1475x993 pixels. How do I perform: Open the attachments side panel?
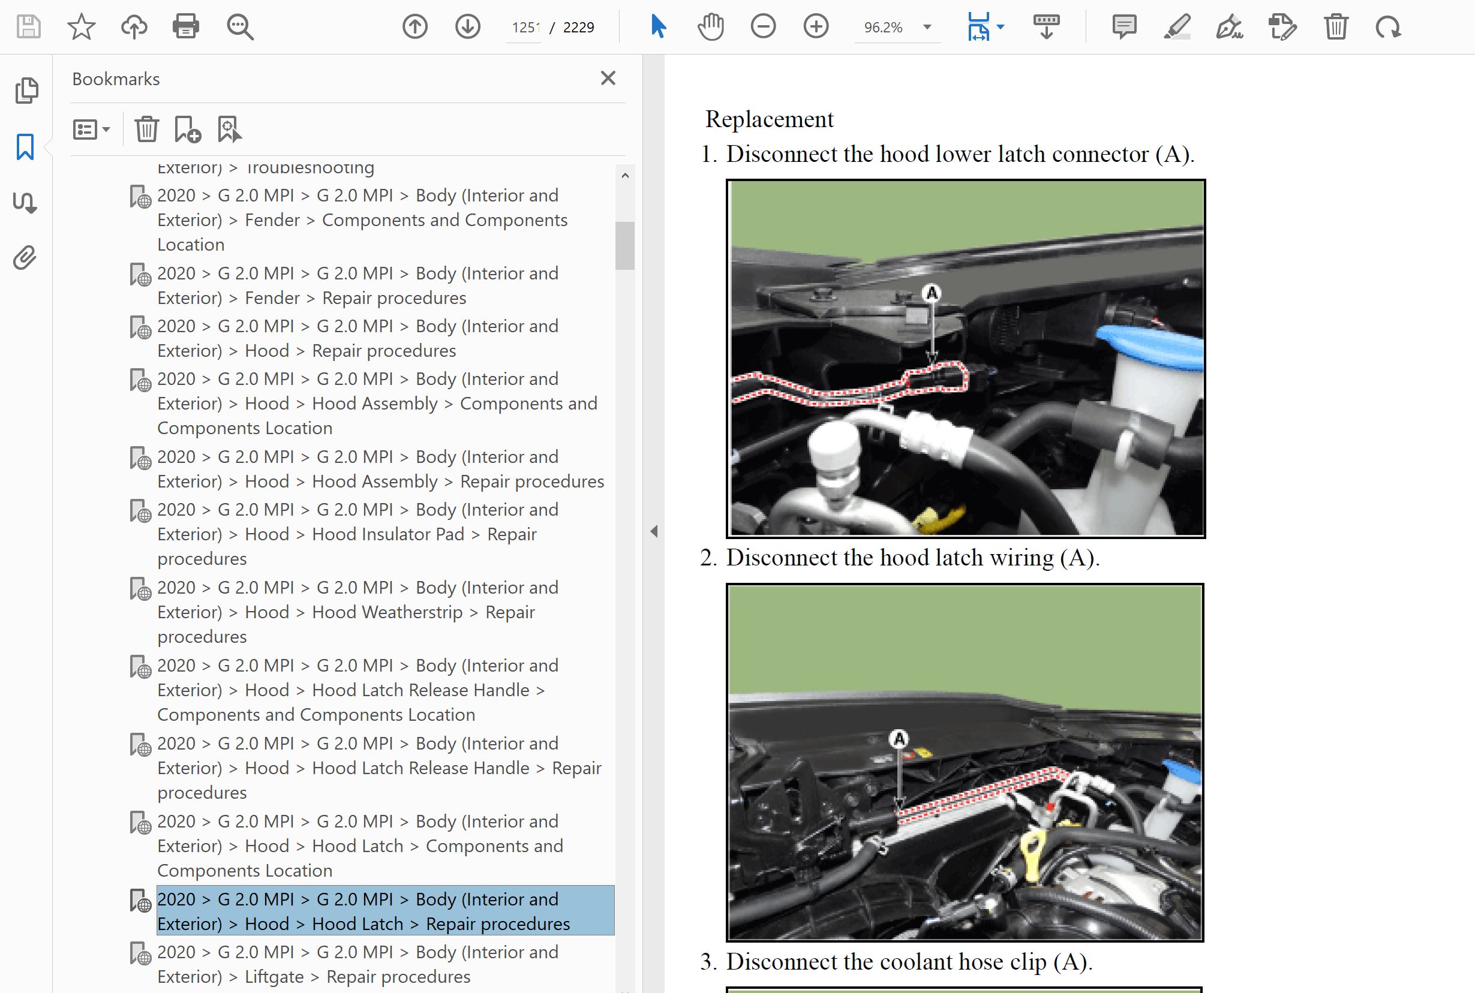pos(25,258)
